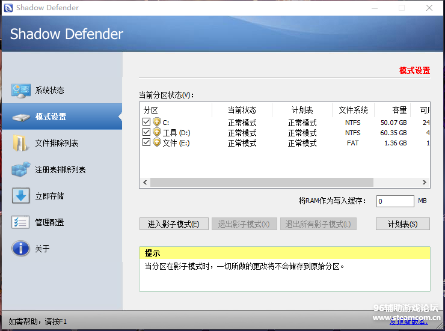The height and width of the screenshot is (331, 445).
Task: Toggle the 工具 (D:) partition checkbox
Action: tap(147, 133)
